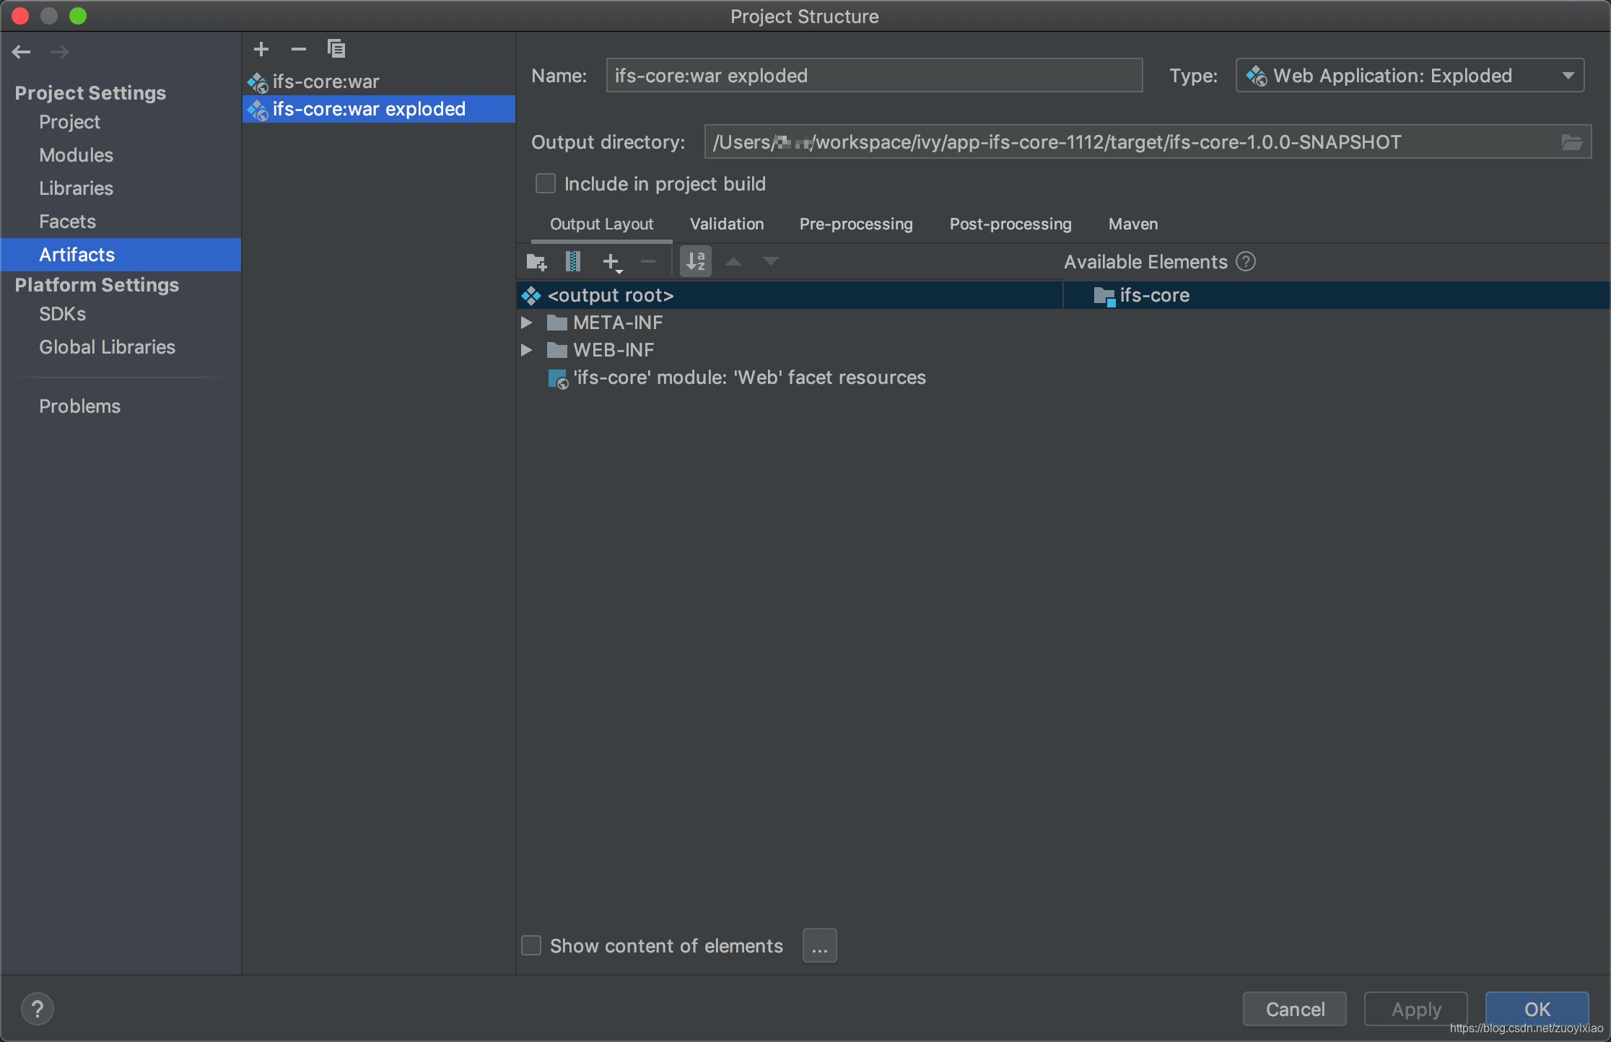1611x1042 pixels.
Task: Click the remove artifact minus icon
Action: click(x=298, y=49)
